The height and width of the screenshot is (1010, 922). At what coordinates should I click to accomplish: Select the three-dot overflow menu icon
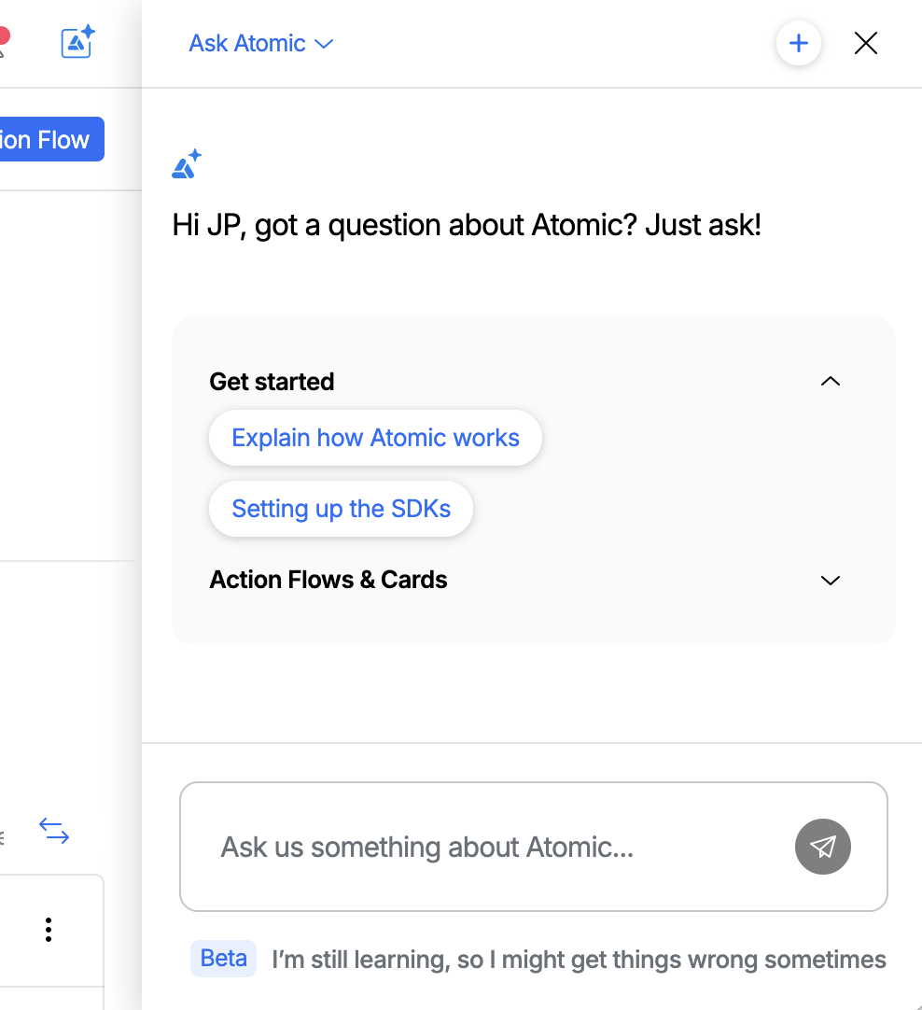coord(49,930)
